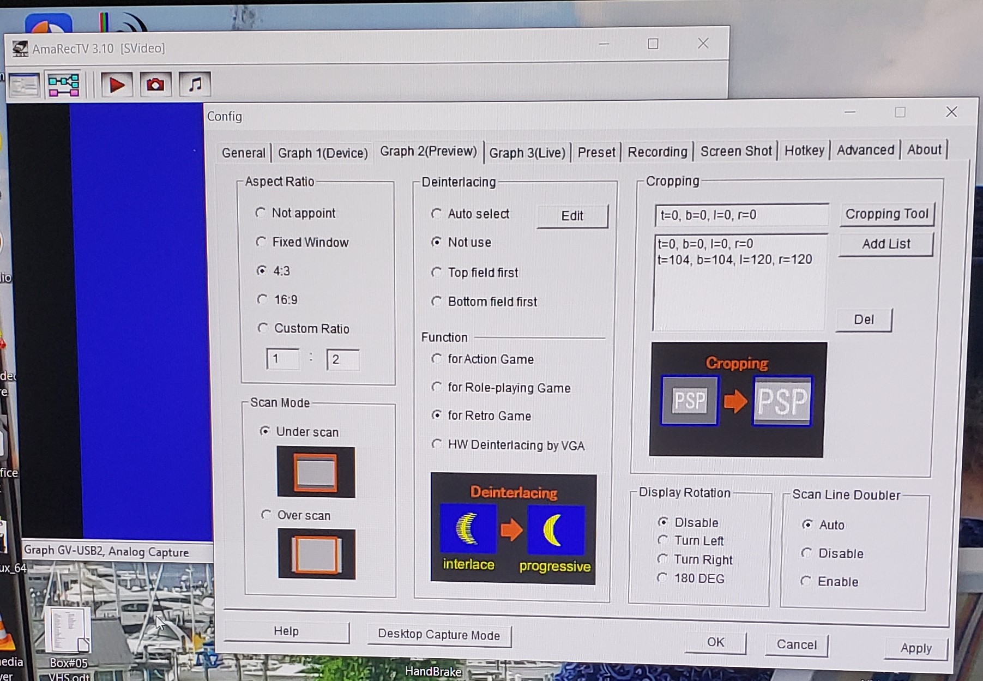Click the first settings panel icon in AmaRecTV toolbar
The image size is (983, 681).
[x=24, y=86]
